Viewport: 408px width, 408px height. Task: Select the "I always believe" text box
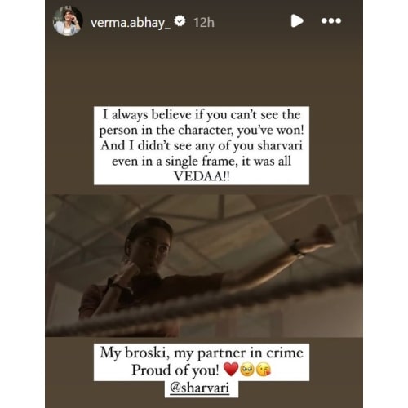pos(202,145)
